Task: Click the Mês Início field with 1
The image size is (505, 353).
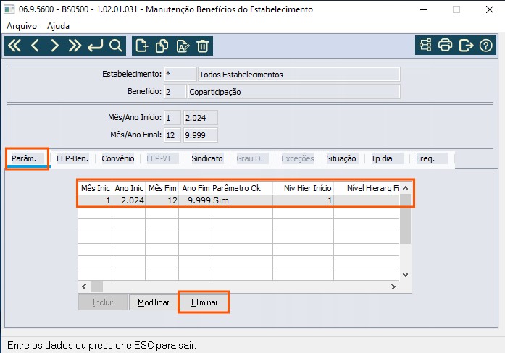Action: (x=172, y=118)
